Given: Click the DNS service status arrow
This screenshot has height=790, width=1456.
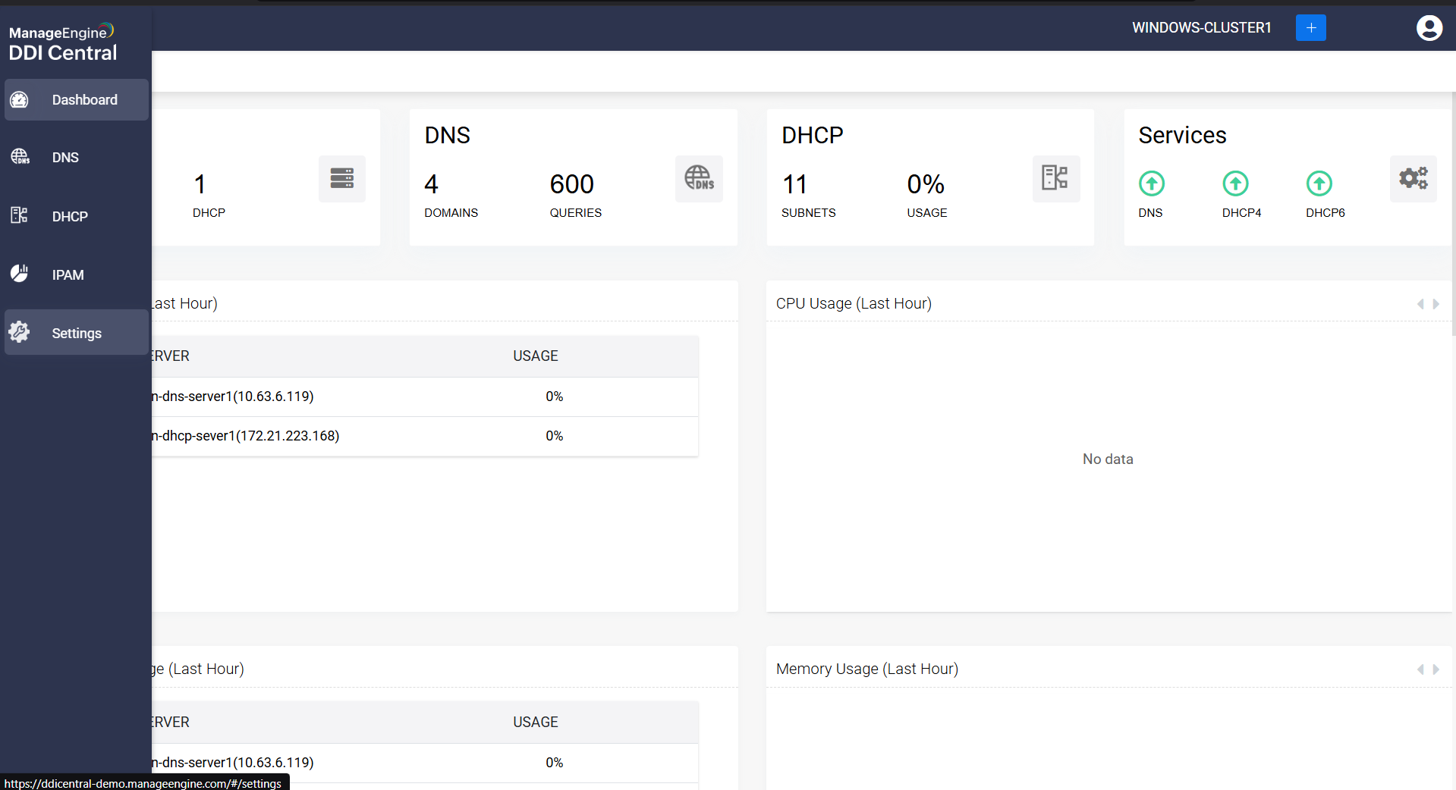Looking at the screenshot, I should click(x=1151, y=183).
